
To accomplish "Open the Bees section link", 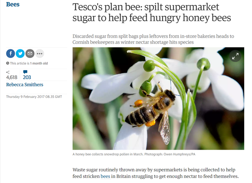I will (13, 4).
